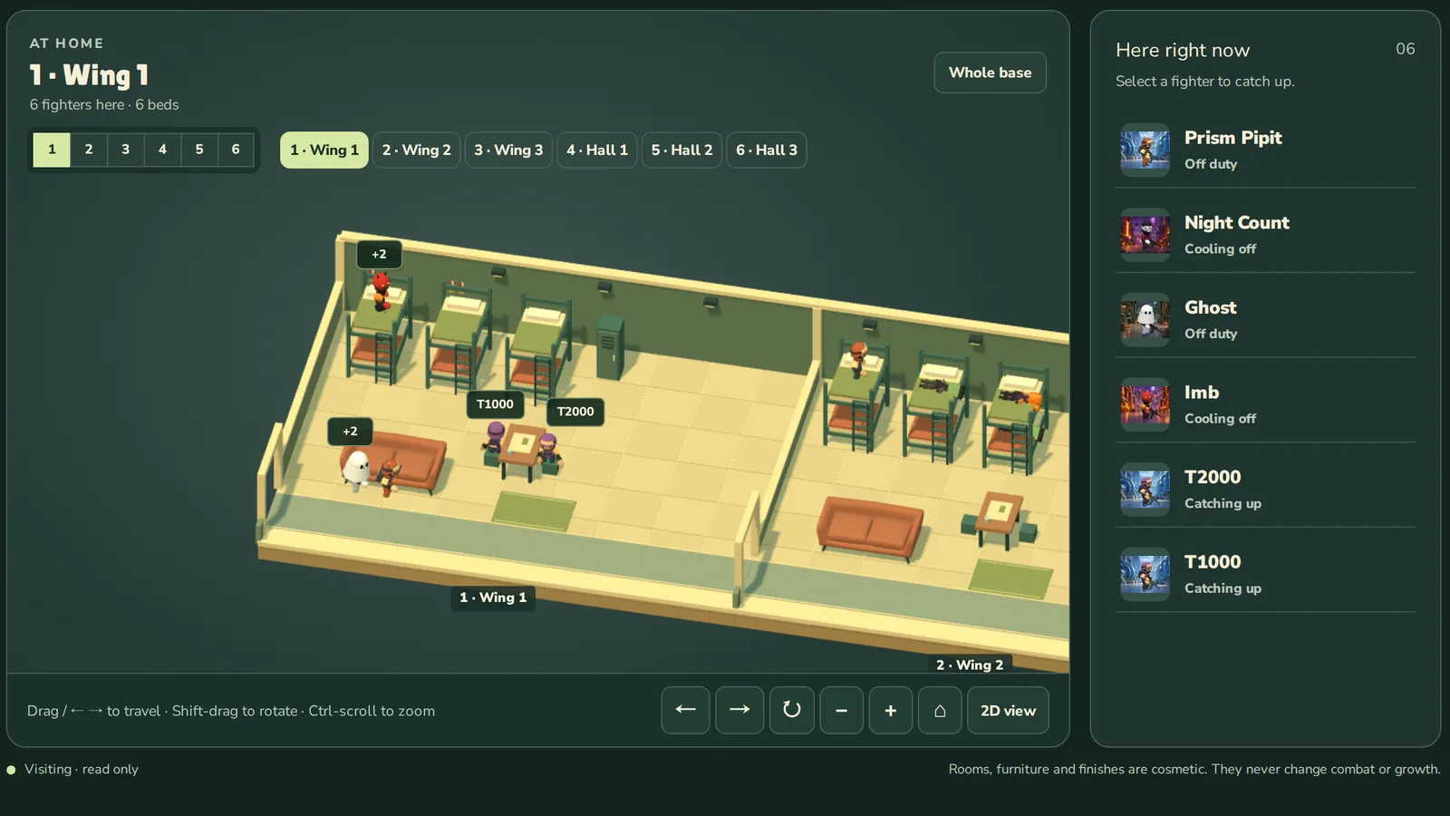Select room number 3 in pager
Screen dimensions: 1450x816
click(125, 150)
